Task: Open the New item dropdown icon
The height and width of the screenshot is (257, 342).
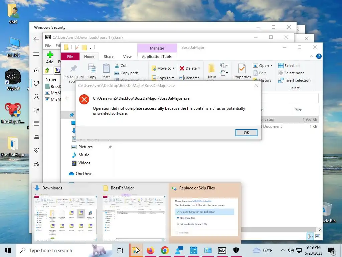Action: 224,65
